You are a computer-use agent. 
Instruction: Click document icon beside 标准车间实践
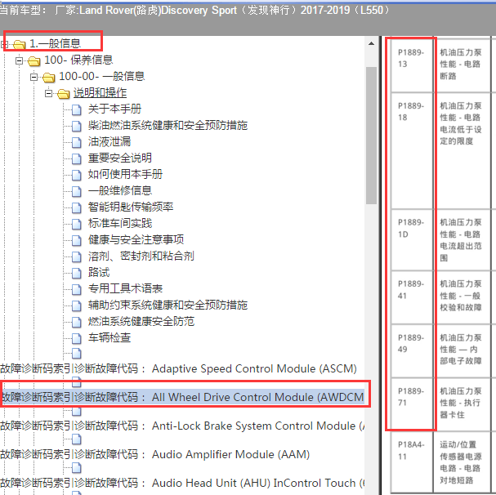77,224
